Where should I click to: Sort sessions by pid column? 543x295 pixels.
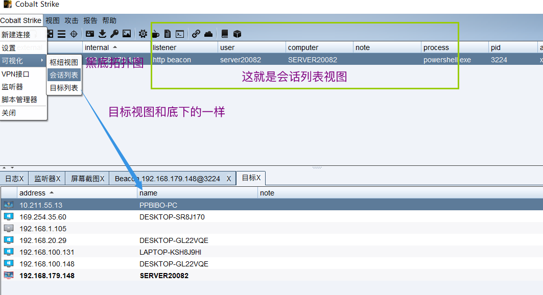pos(513,47)
